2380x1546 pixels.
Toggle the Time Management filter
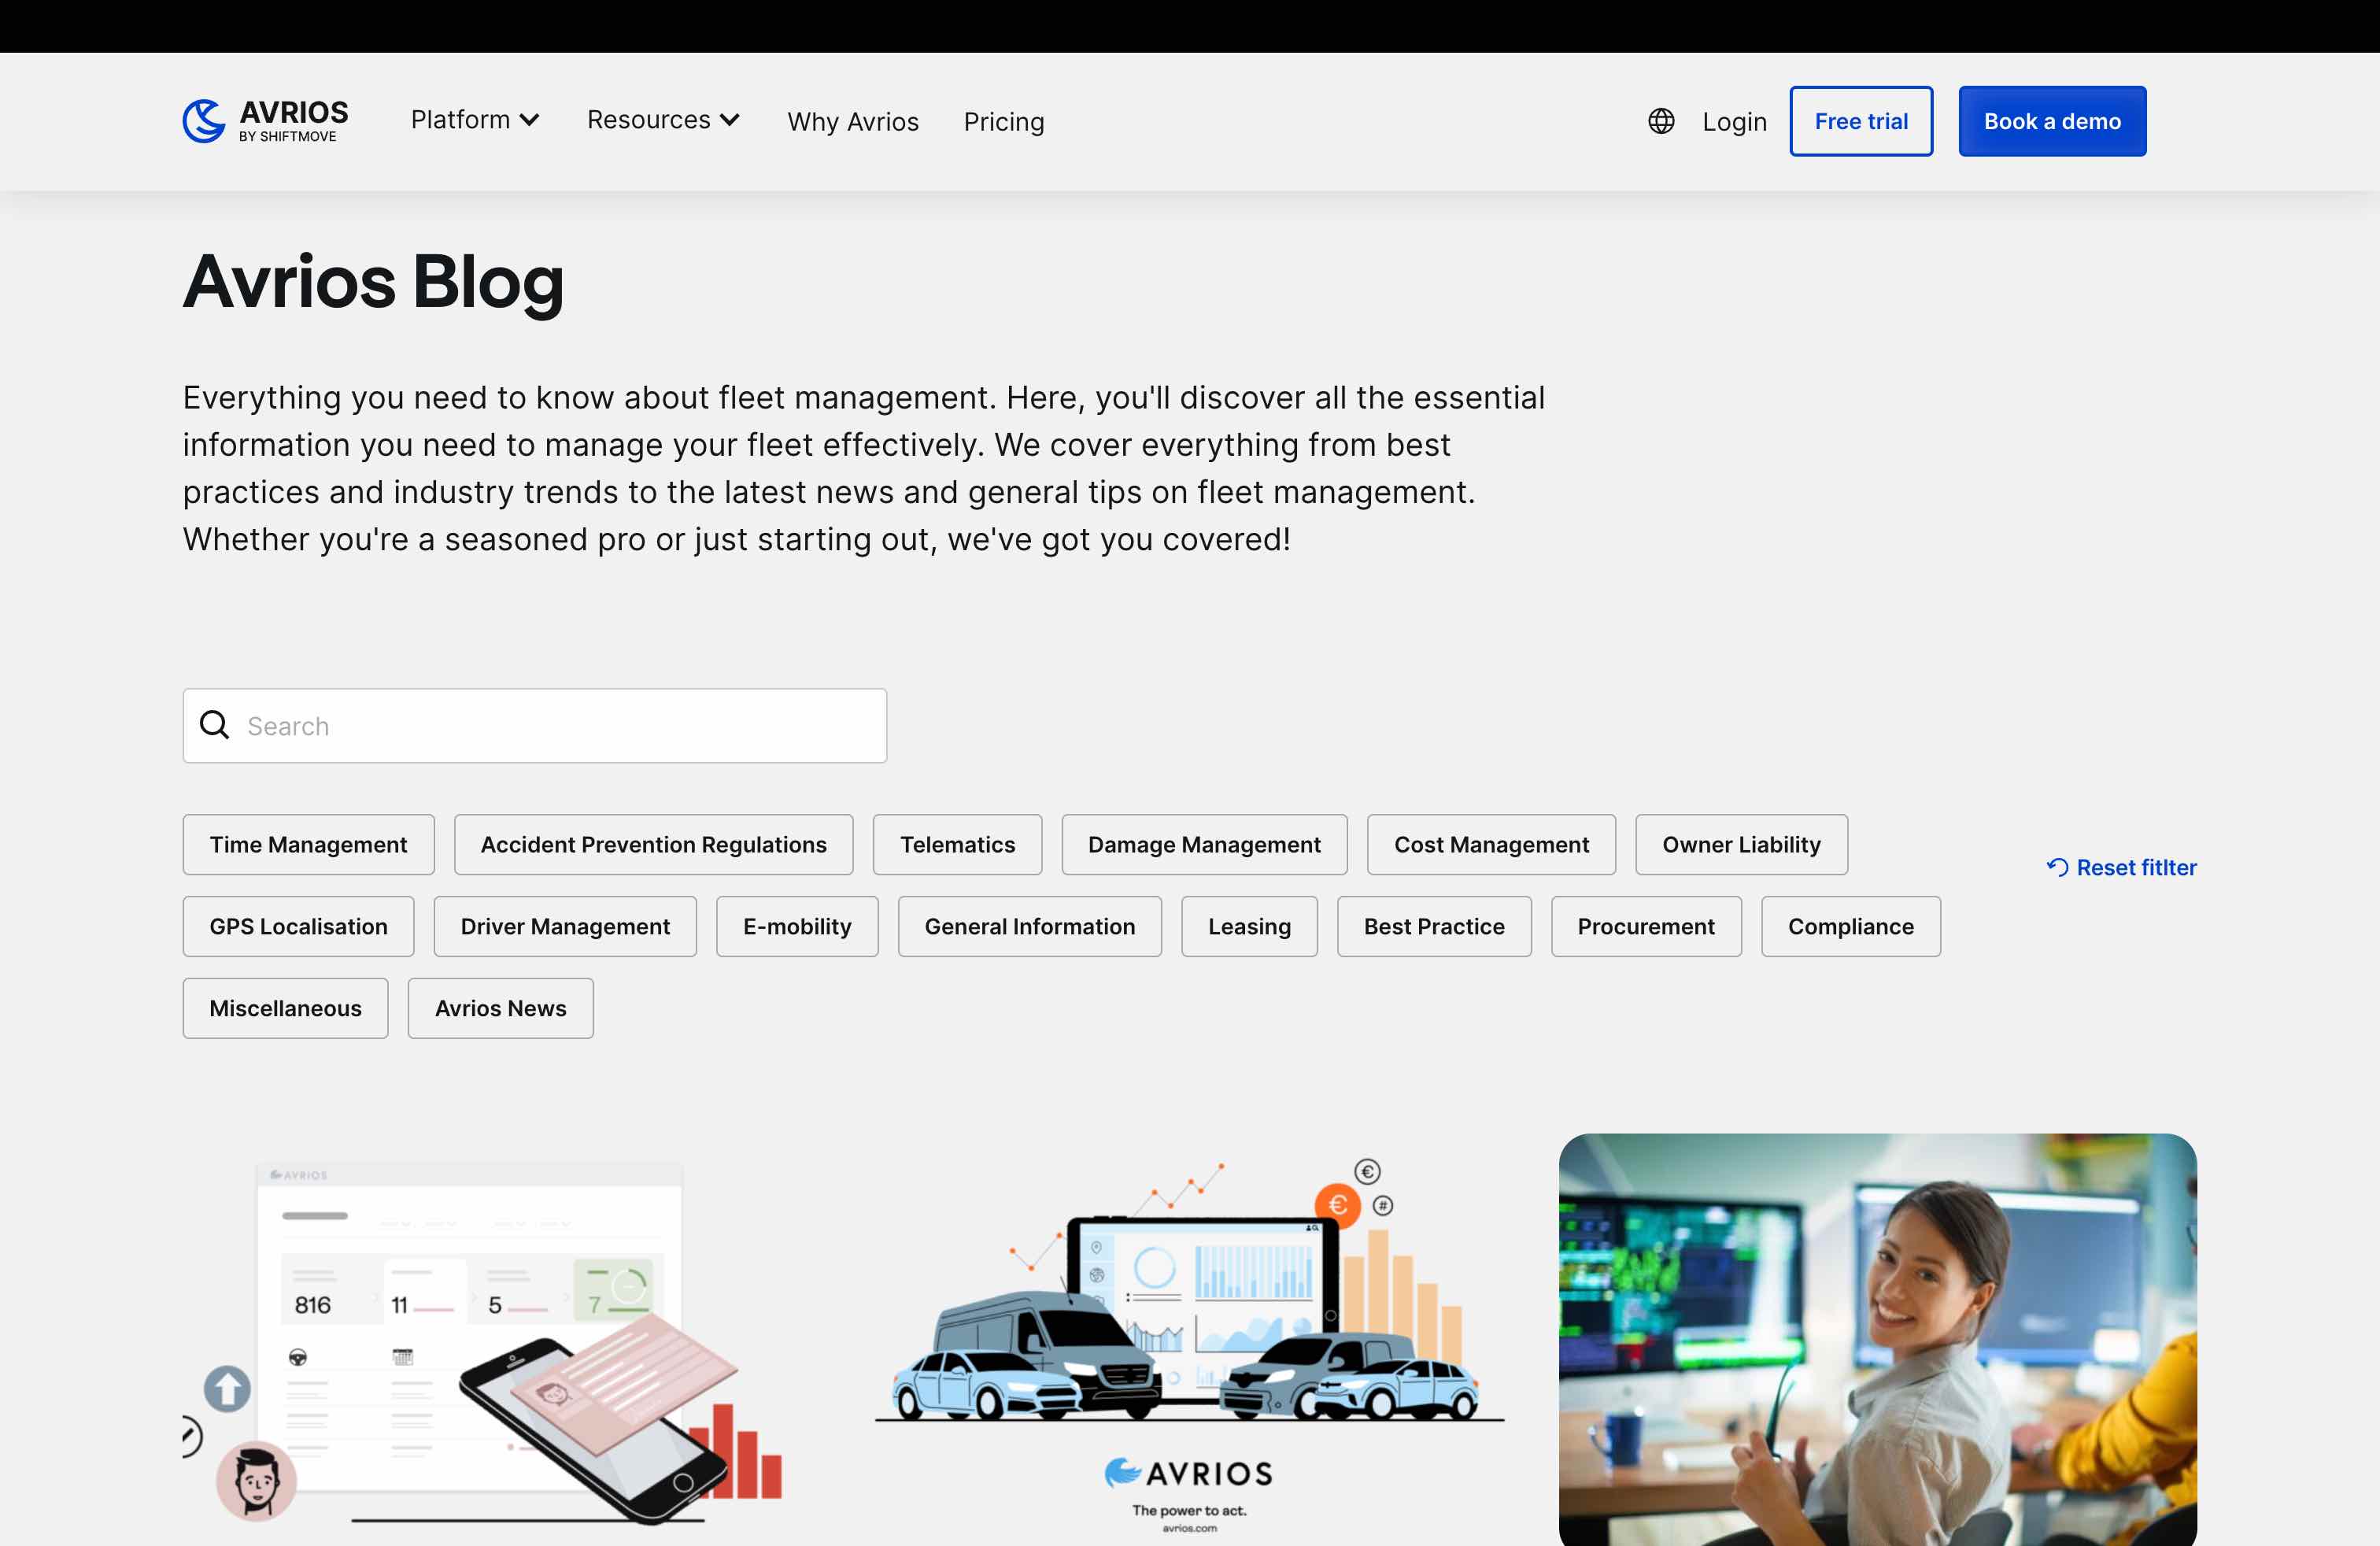308,845
